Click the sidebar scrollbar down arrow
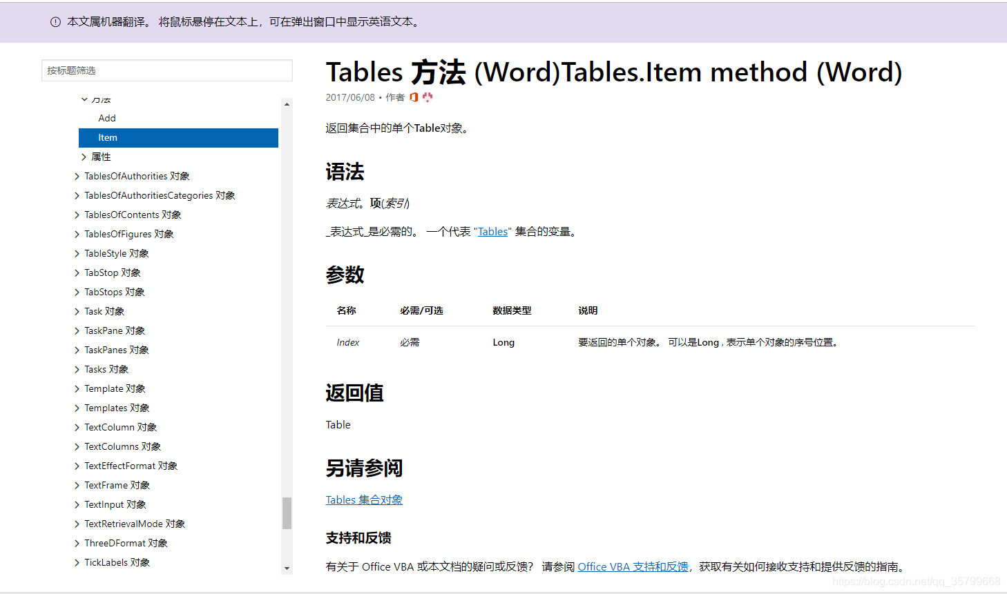 point(287,568)
